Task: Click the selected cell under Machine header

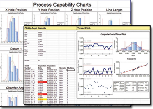Action: [71, 70]
